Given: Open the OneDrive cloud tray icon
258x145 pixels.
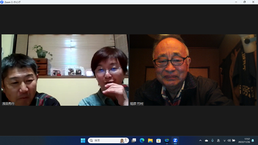Looking at the screenshot, I should pos(206,141).
